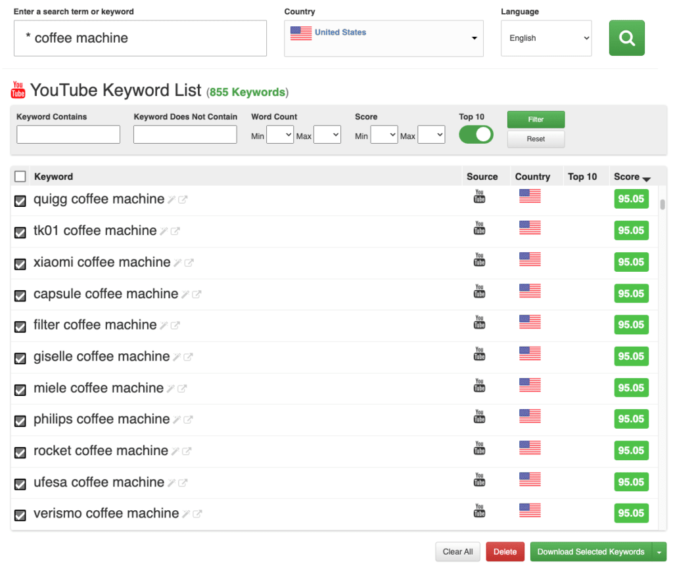Click the green search magnifier button
The width and height of the screenshot is (673, 566).
[626, 37]
